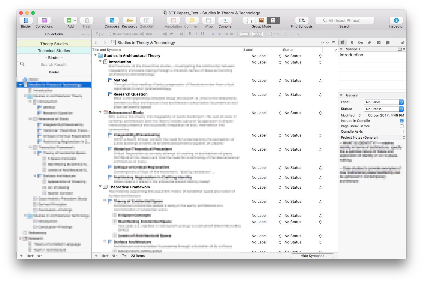423x283 pixels.
Task: Go back using editor header arrow
Action: coord(96,43)
